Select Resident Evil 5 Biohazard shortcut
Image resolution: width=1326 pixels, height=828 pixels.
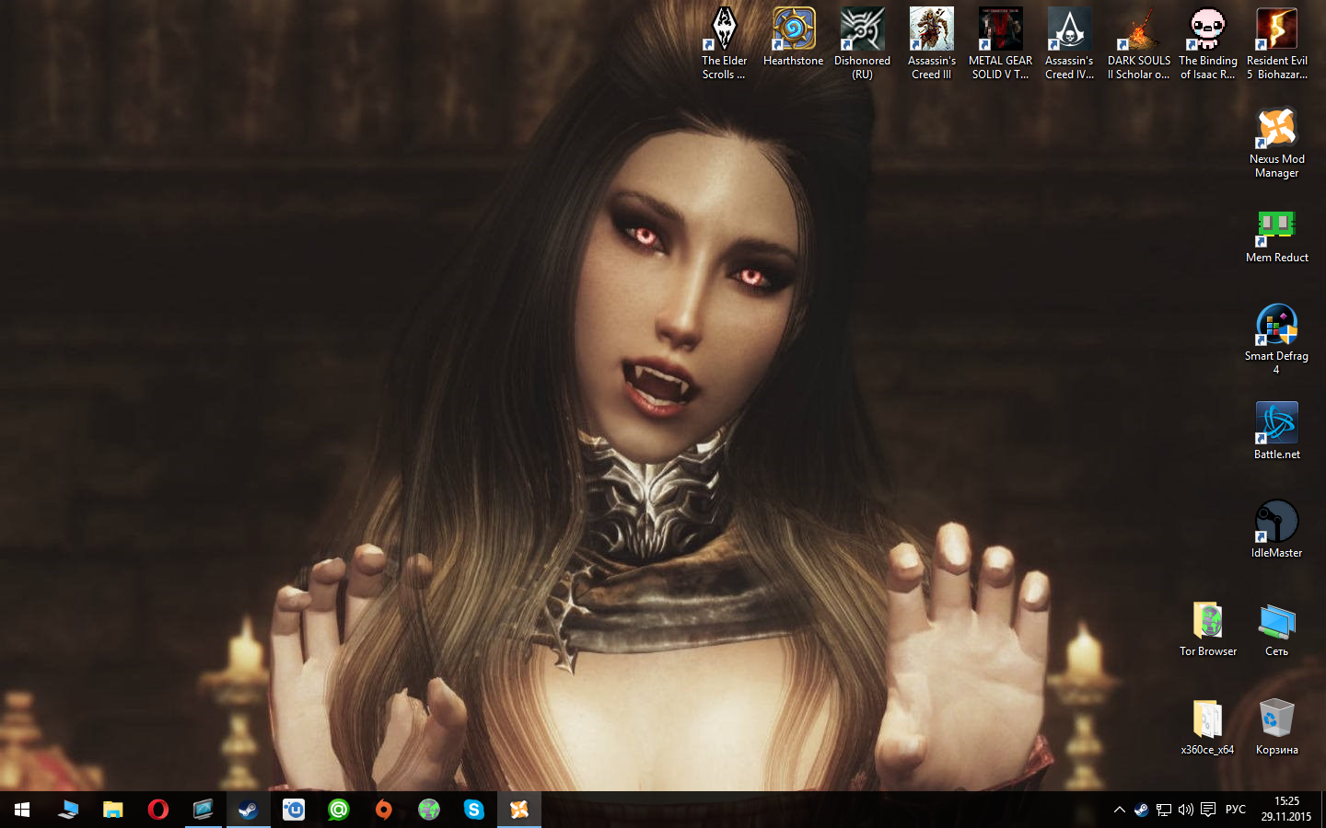1276,43
